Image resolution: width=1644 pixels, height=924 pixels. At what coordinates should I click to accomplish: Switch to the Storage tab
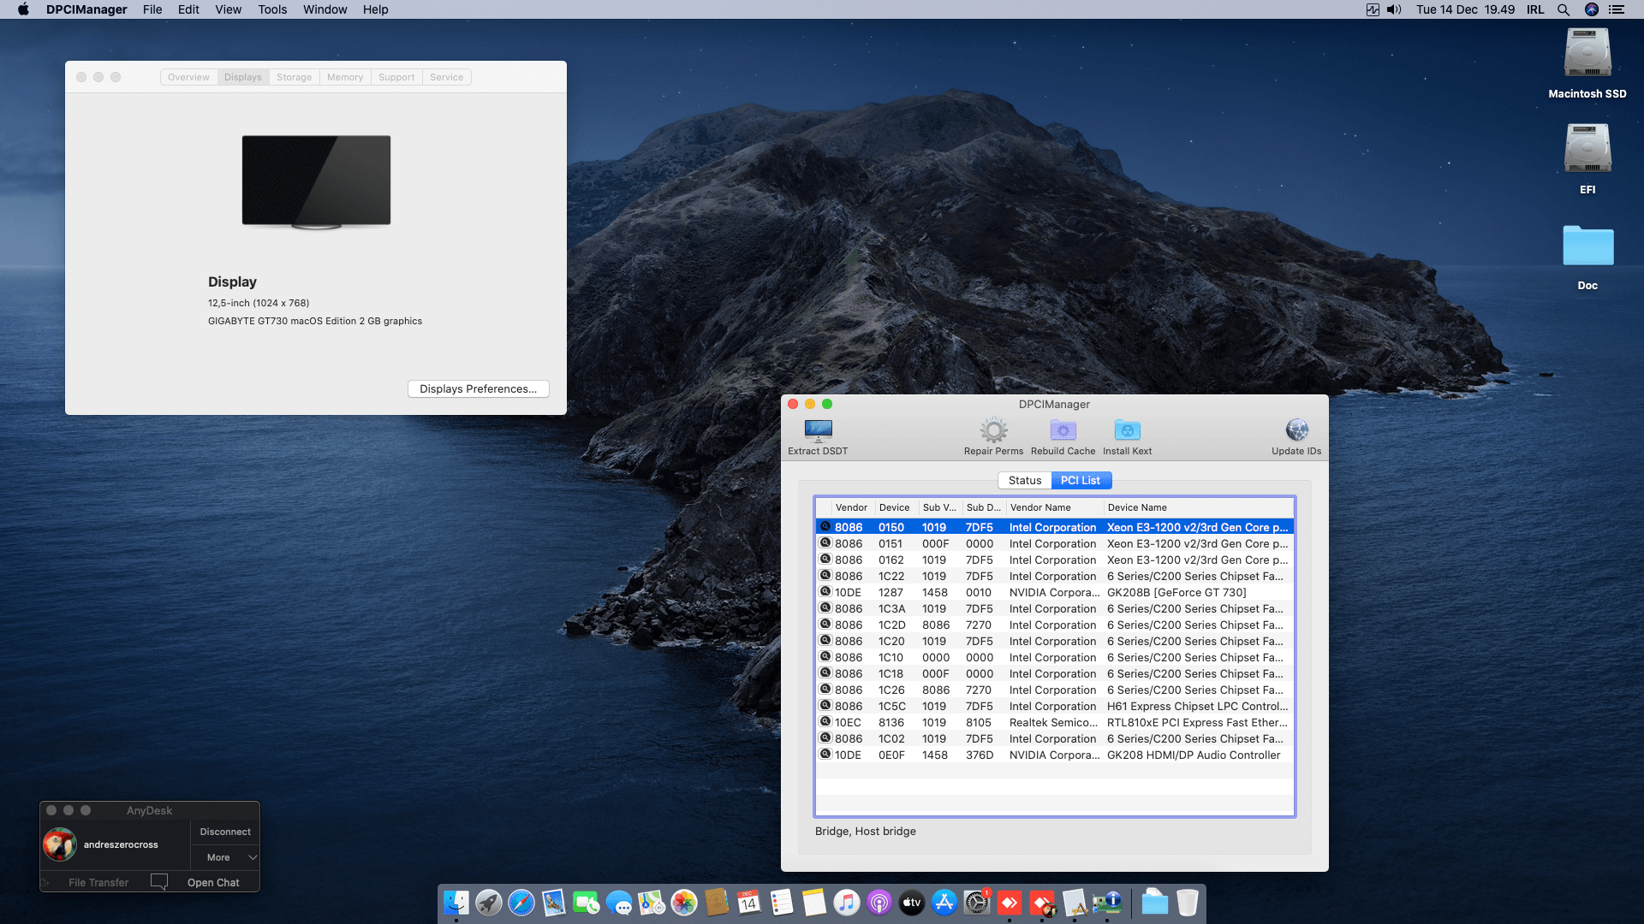294,77
